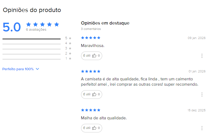Click thumbs-up icon on the Maravilhosa review
Image resolution: width=210 pixels, height=138 pixels.
94,56
